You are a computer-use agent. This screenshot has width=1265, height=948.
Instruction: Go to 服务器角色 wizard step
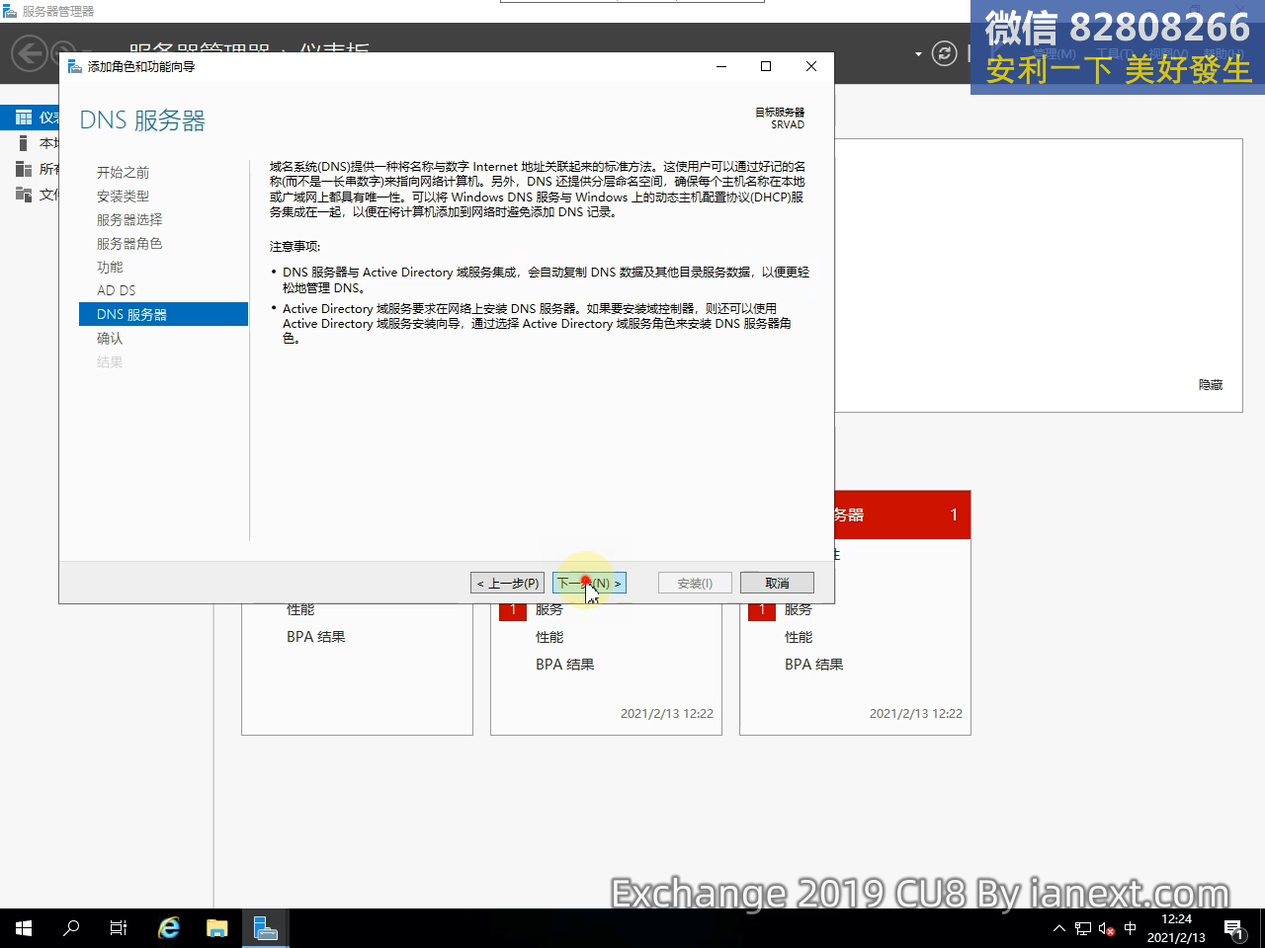tap(129, 244)
